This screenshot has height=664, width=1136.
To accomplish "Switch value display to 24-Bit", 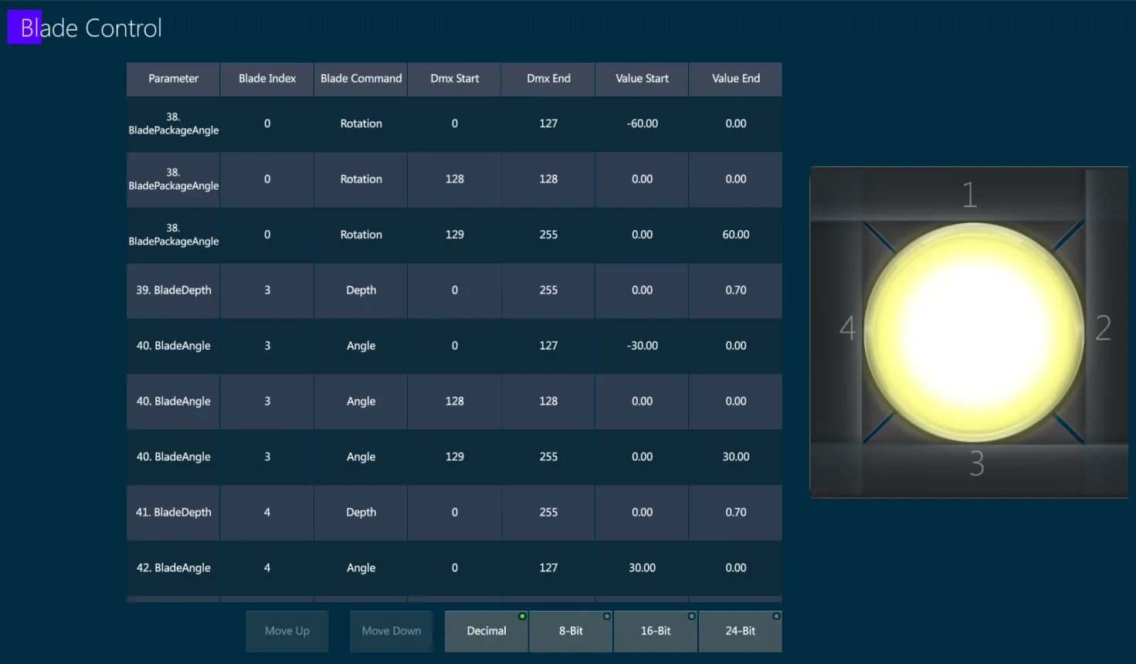I will click(740, 631).
